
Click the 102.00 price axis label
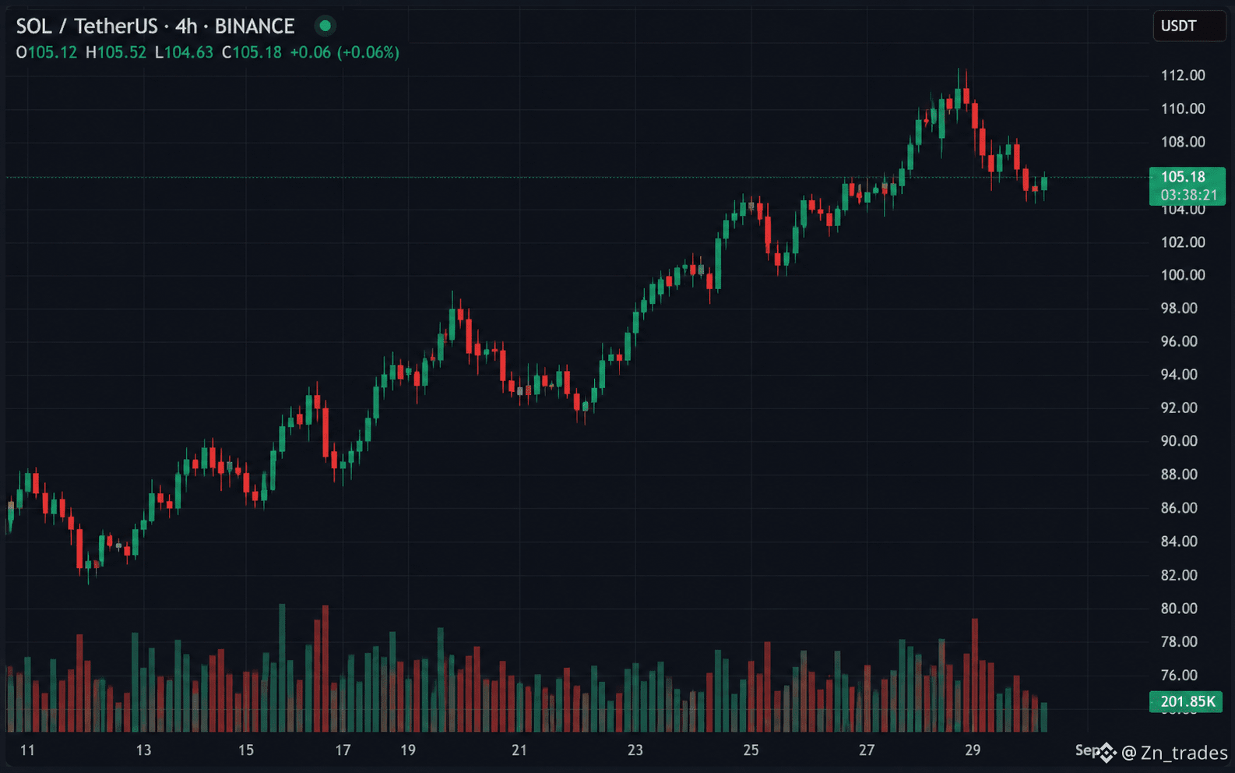(1183, 242)
